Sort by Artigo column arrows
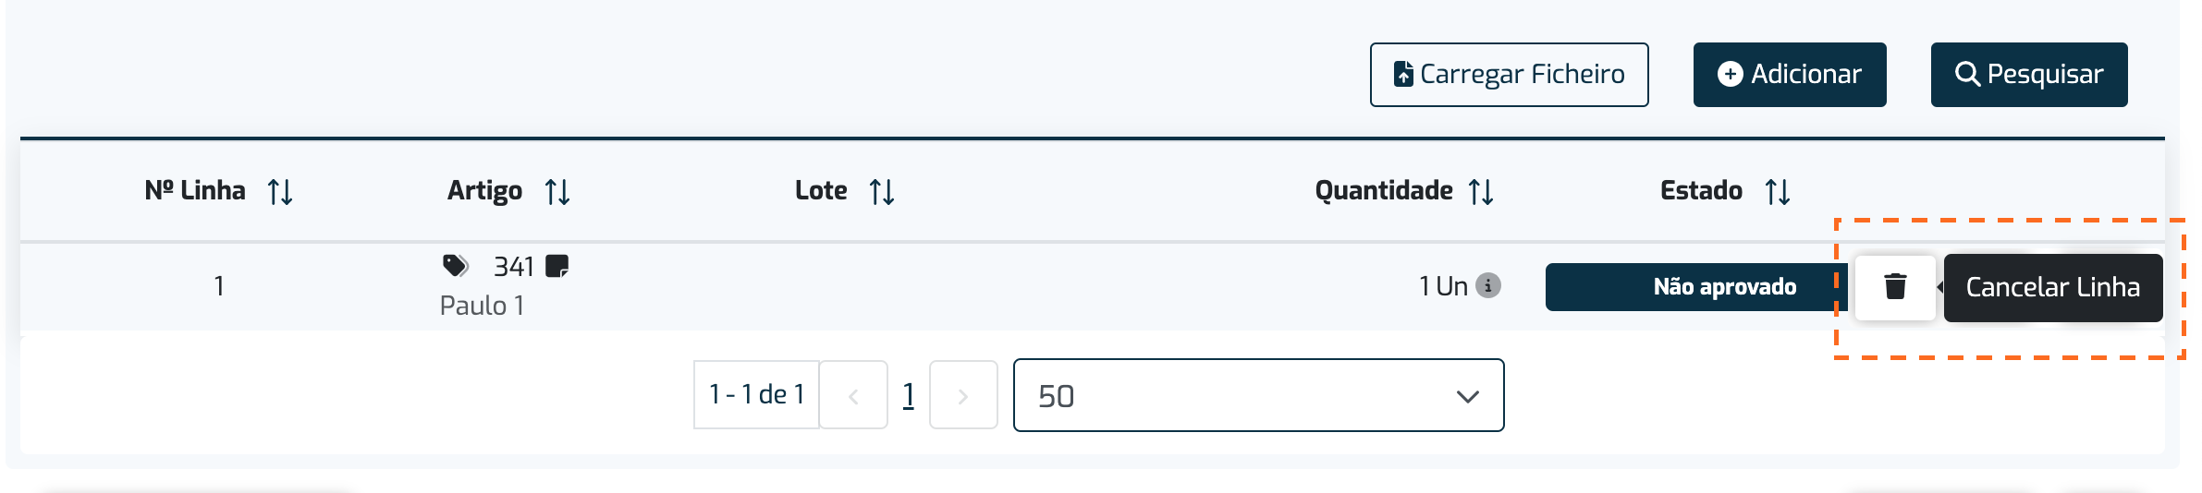This screenshot has width=2202, height=493. [x=557, y=192]
